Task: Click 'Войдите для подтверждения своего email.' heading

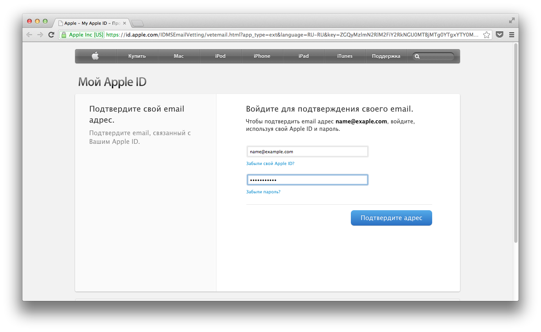Action: [x=330, y=109]
